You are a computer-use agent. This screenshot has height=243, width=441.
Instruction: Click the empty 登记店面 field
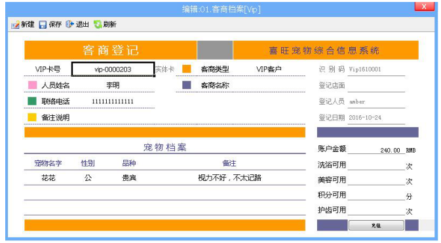(x=376, y=86)
